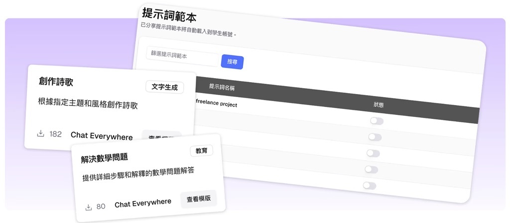This screenshot has width=510, height=223.
Task: Toggle the third status switch
Action: [x=373, y=153]
